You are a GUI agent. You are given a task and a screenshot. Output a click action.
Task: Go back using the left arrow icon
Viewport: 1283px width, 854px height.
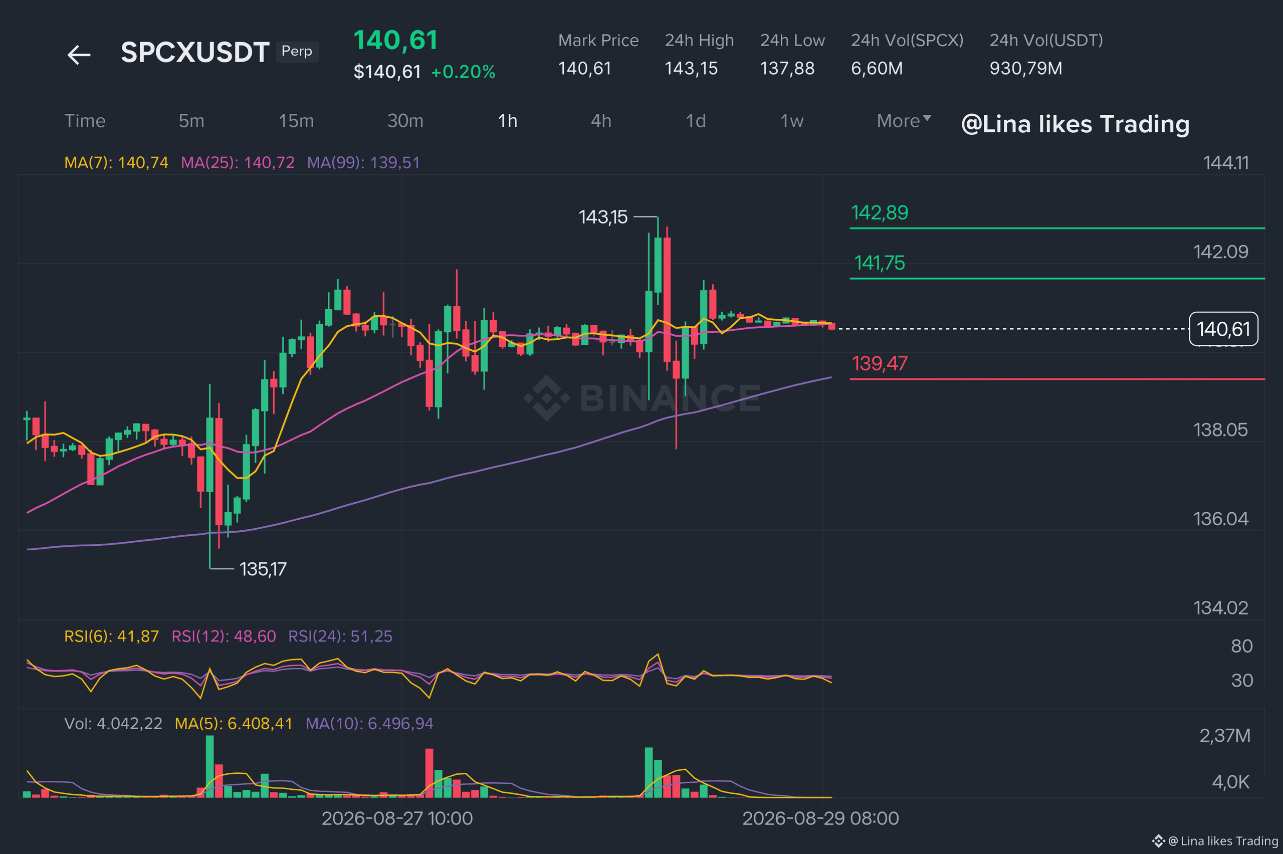click(79, 55)
